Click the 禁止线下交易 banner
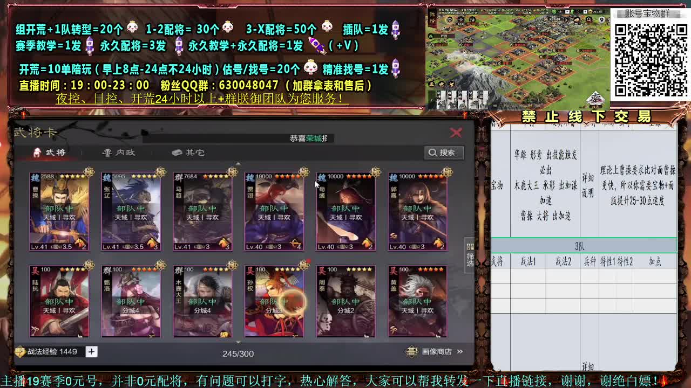Screen dimensions: 691x388 pos(586,116)
